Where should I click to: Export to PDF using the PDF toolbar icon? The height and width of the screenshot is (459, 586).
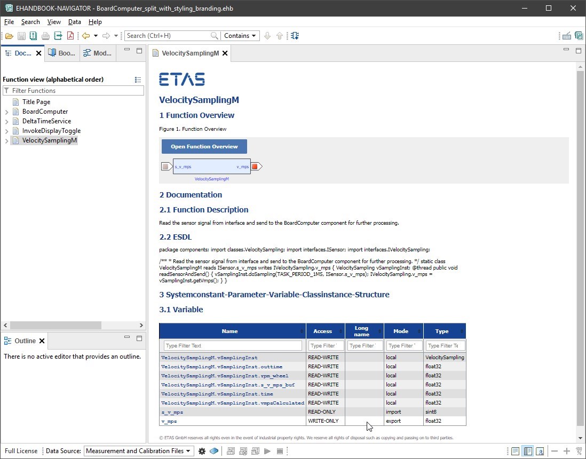point(70,36)
